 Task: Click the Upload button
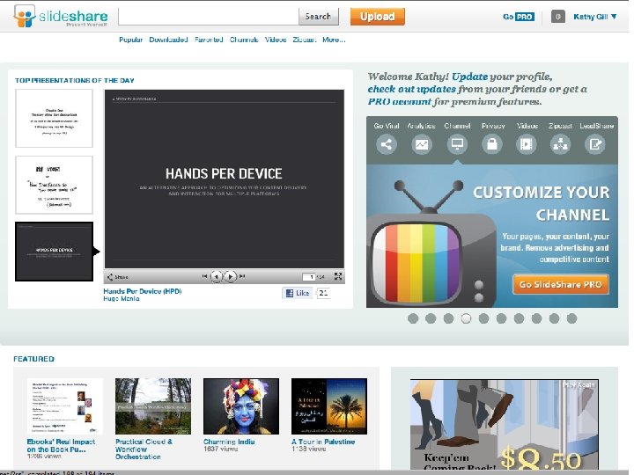377,17
